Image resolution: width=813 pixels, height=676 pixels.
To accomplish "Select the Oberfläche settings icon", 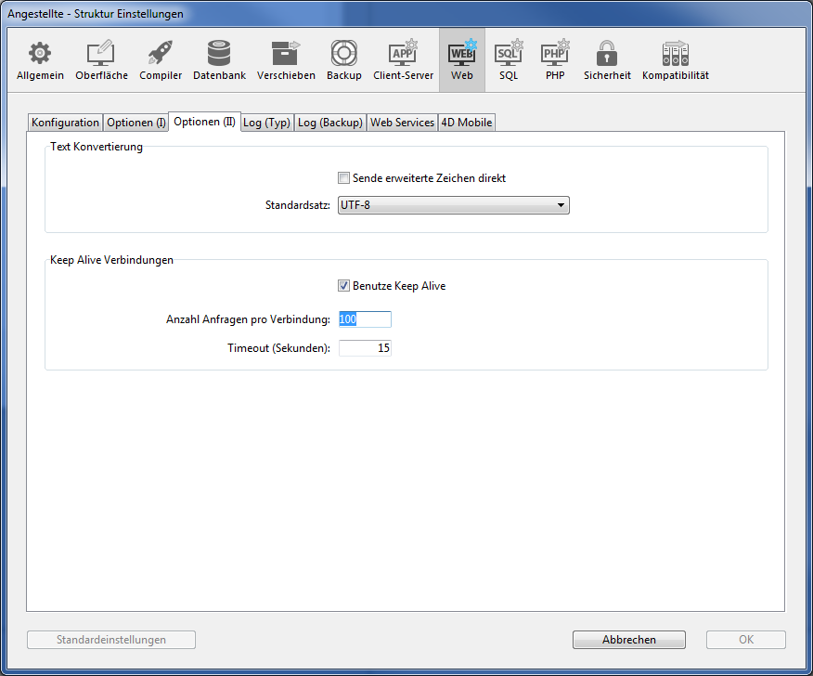I will (x=101, y=59).
